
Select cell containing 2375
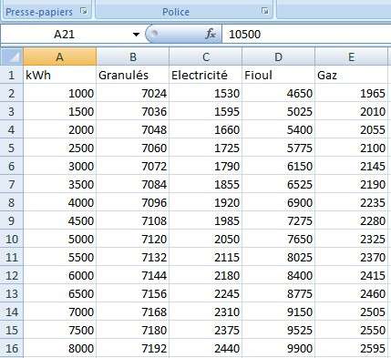coord(206,330)
